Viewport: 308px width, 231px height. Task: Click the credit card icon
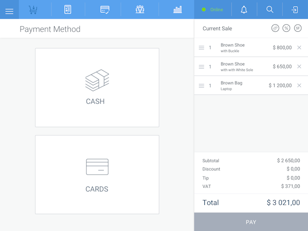click(97, 167)
